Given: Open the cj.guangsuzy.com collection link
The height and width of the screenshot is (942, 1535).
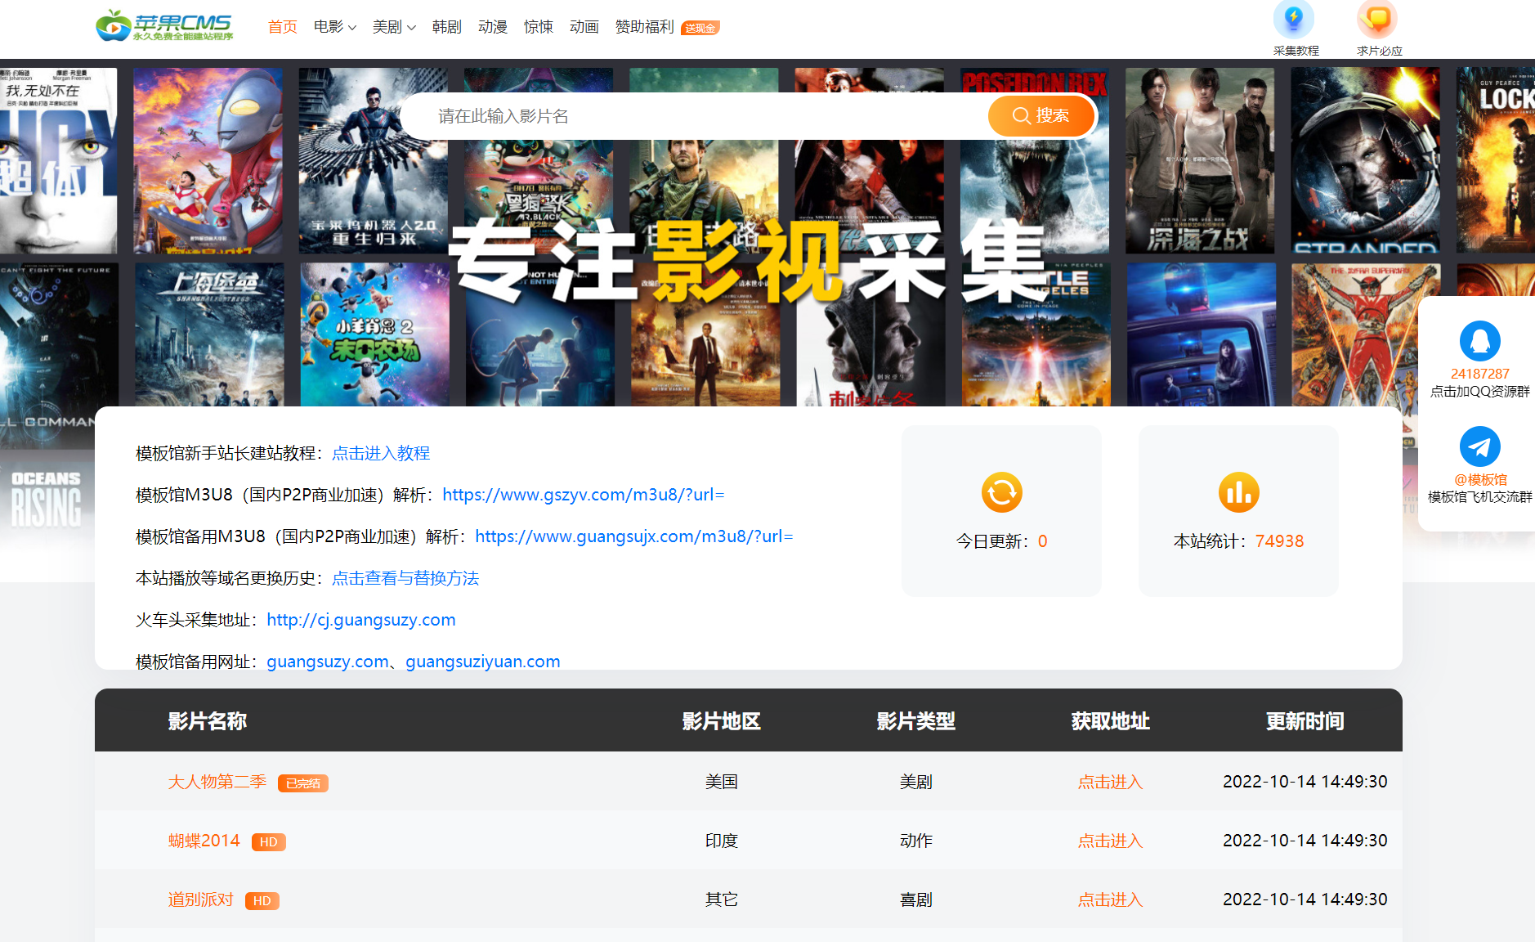Looking at the screenshot, I should (360, 620).
